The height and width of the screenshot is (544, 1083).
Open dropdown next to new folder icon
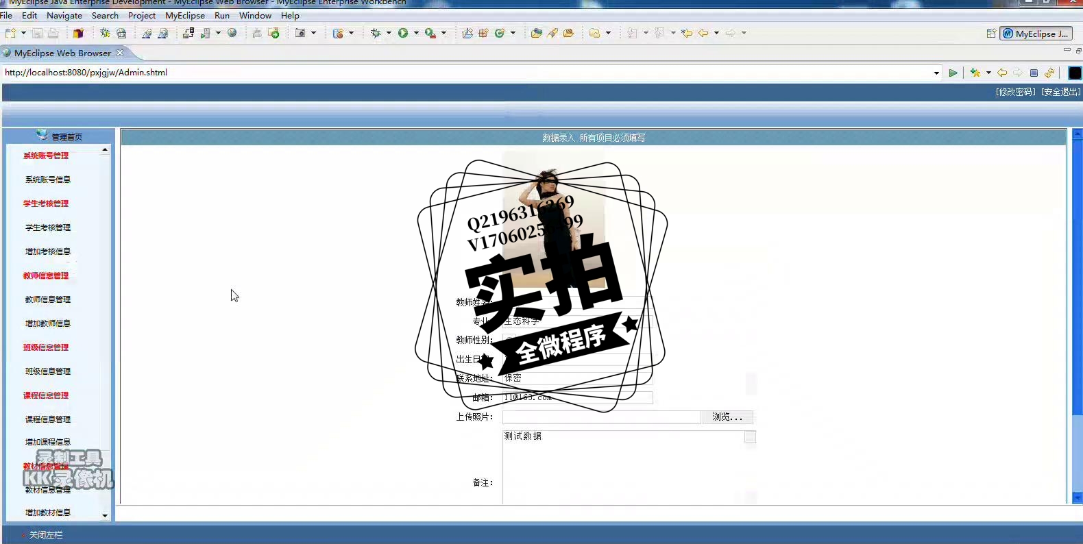(x=608, y=33)
